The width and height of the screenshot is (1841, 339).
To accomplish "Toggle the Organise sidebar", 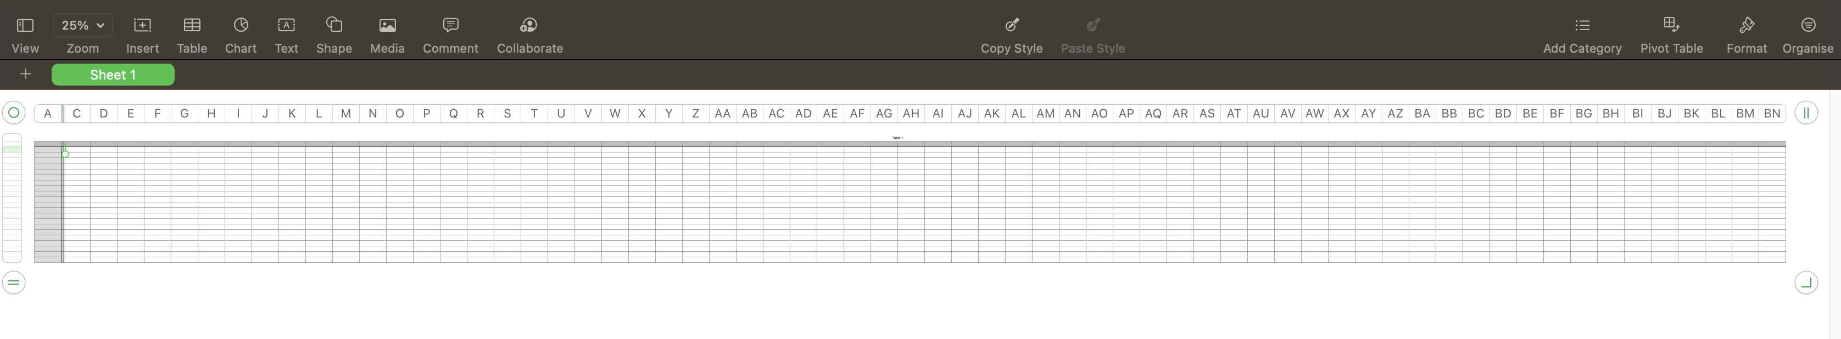I will pyautogui.click(x=1807, y=34).
